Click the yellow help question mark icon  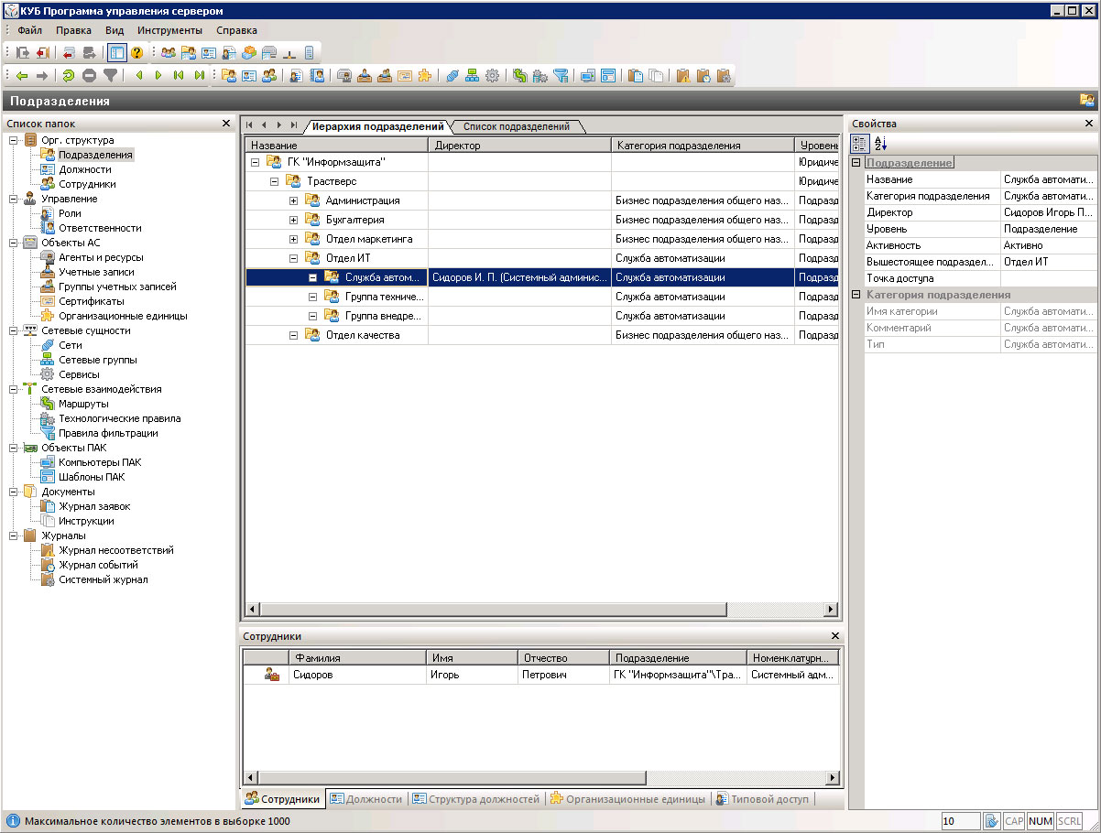[137, 52]
